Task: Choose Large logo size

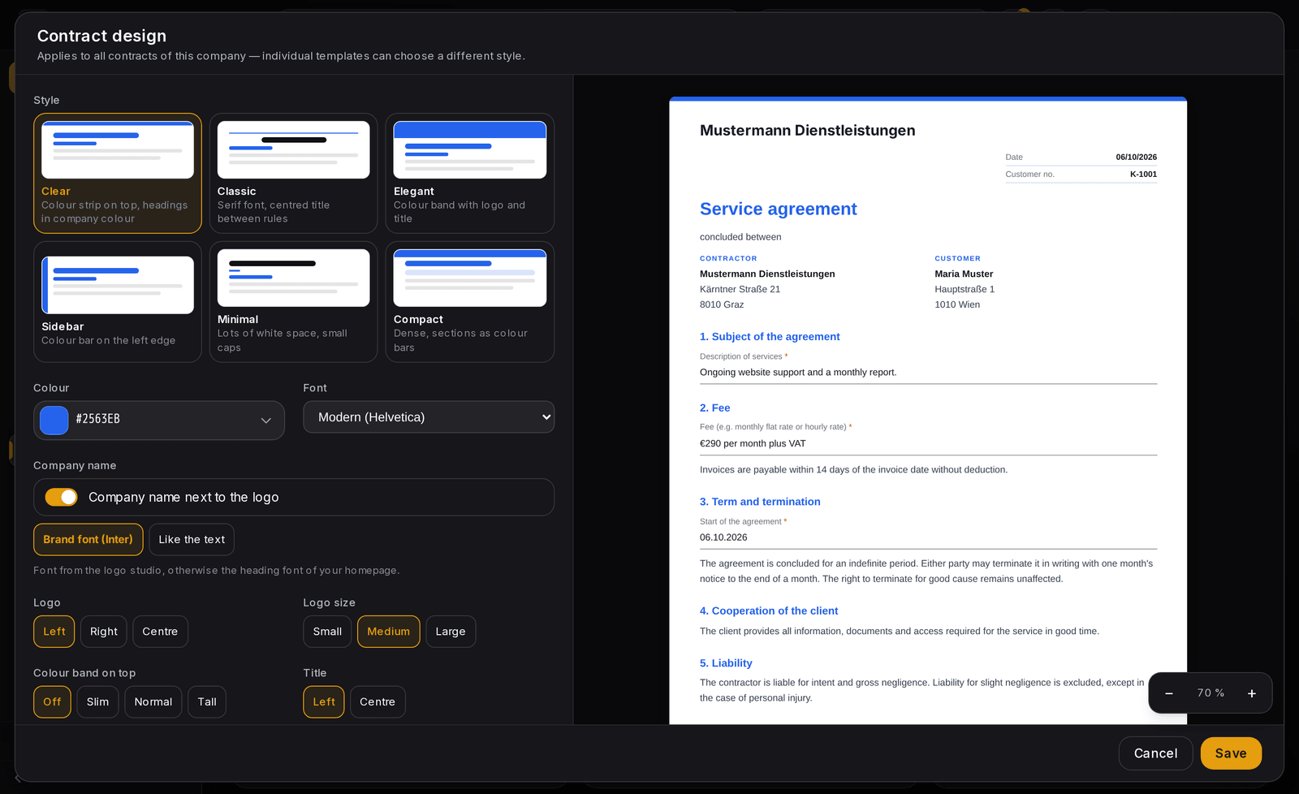Action: pyautogui.click(x=451, y=632)
